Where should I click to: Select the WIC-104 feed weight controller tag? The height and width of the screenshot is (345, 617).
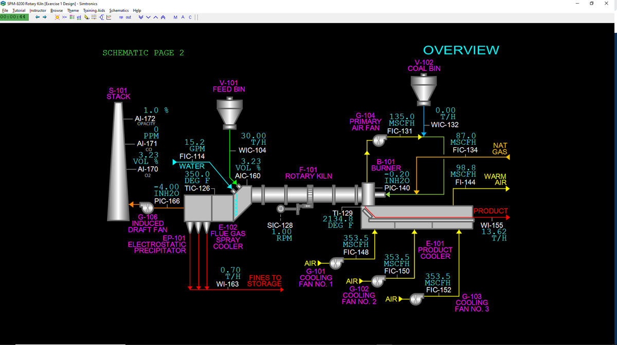tap(252, 150)
